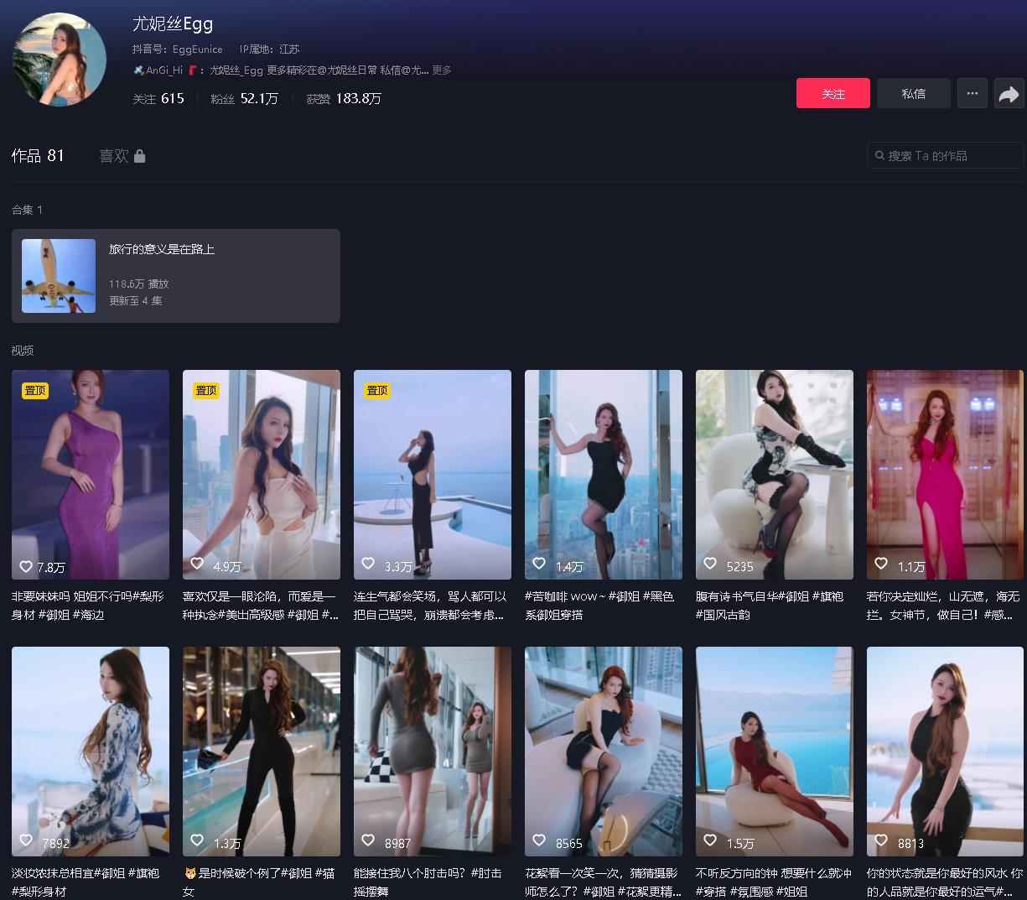The width and height of the screenshot is (1027, 900).
Task: Click the lock icon beside 喜欢
Action: tap(139, 156)
